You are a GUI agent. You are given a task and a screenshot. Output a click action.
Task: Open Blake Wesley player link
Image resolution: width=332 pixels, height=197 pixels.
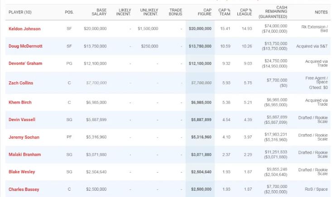[x=22, y=172]
